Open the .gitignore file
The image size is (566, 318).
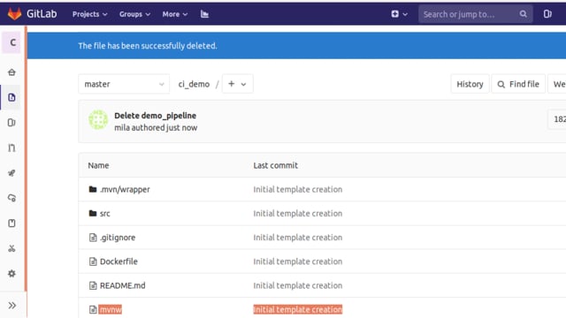click(x=118, y=238)
